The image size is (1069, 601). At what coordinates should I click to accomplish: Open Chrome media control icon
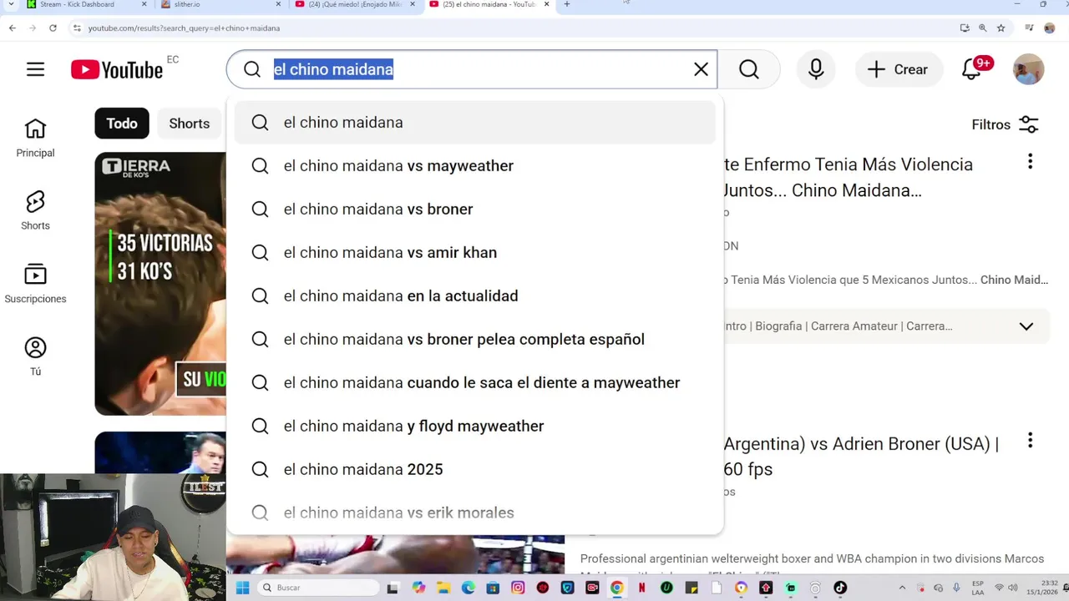(x=1031, y=28)
